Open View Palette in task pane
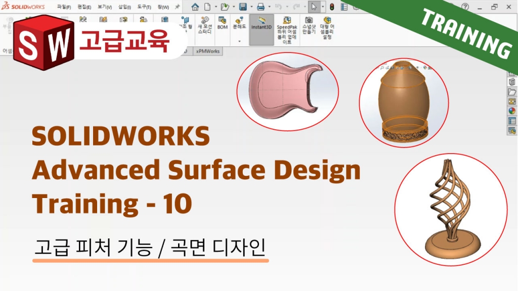The height and width of the screenshot is (291, 518). point(512,101)
